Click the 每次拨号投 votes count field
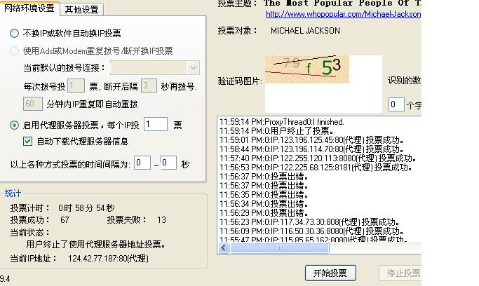The height and width of the screenshot is (286, 479). pyautogui.click(x=76, y=86)
